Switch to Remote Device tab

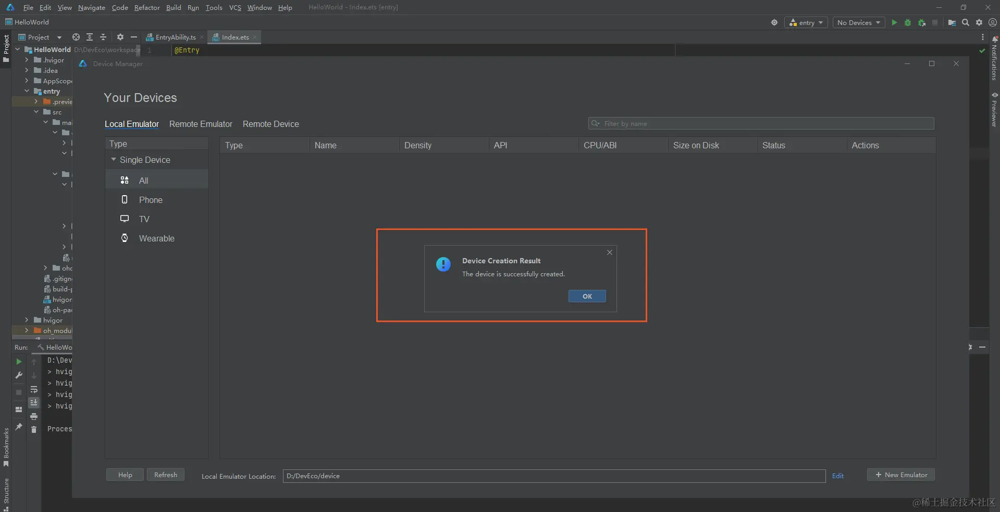[271, 124]
